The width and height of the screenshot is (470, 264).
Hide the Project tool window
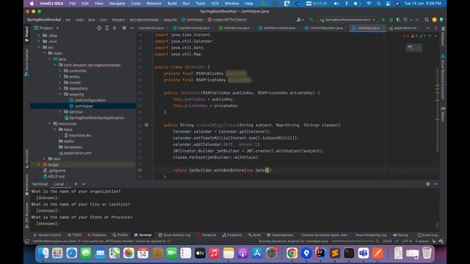[x=132, y=28]
